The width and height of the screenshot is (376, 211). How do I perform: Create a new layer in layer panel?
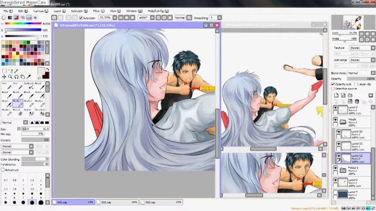[336, 95]
